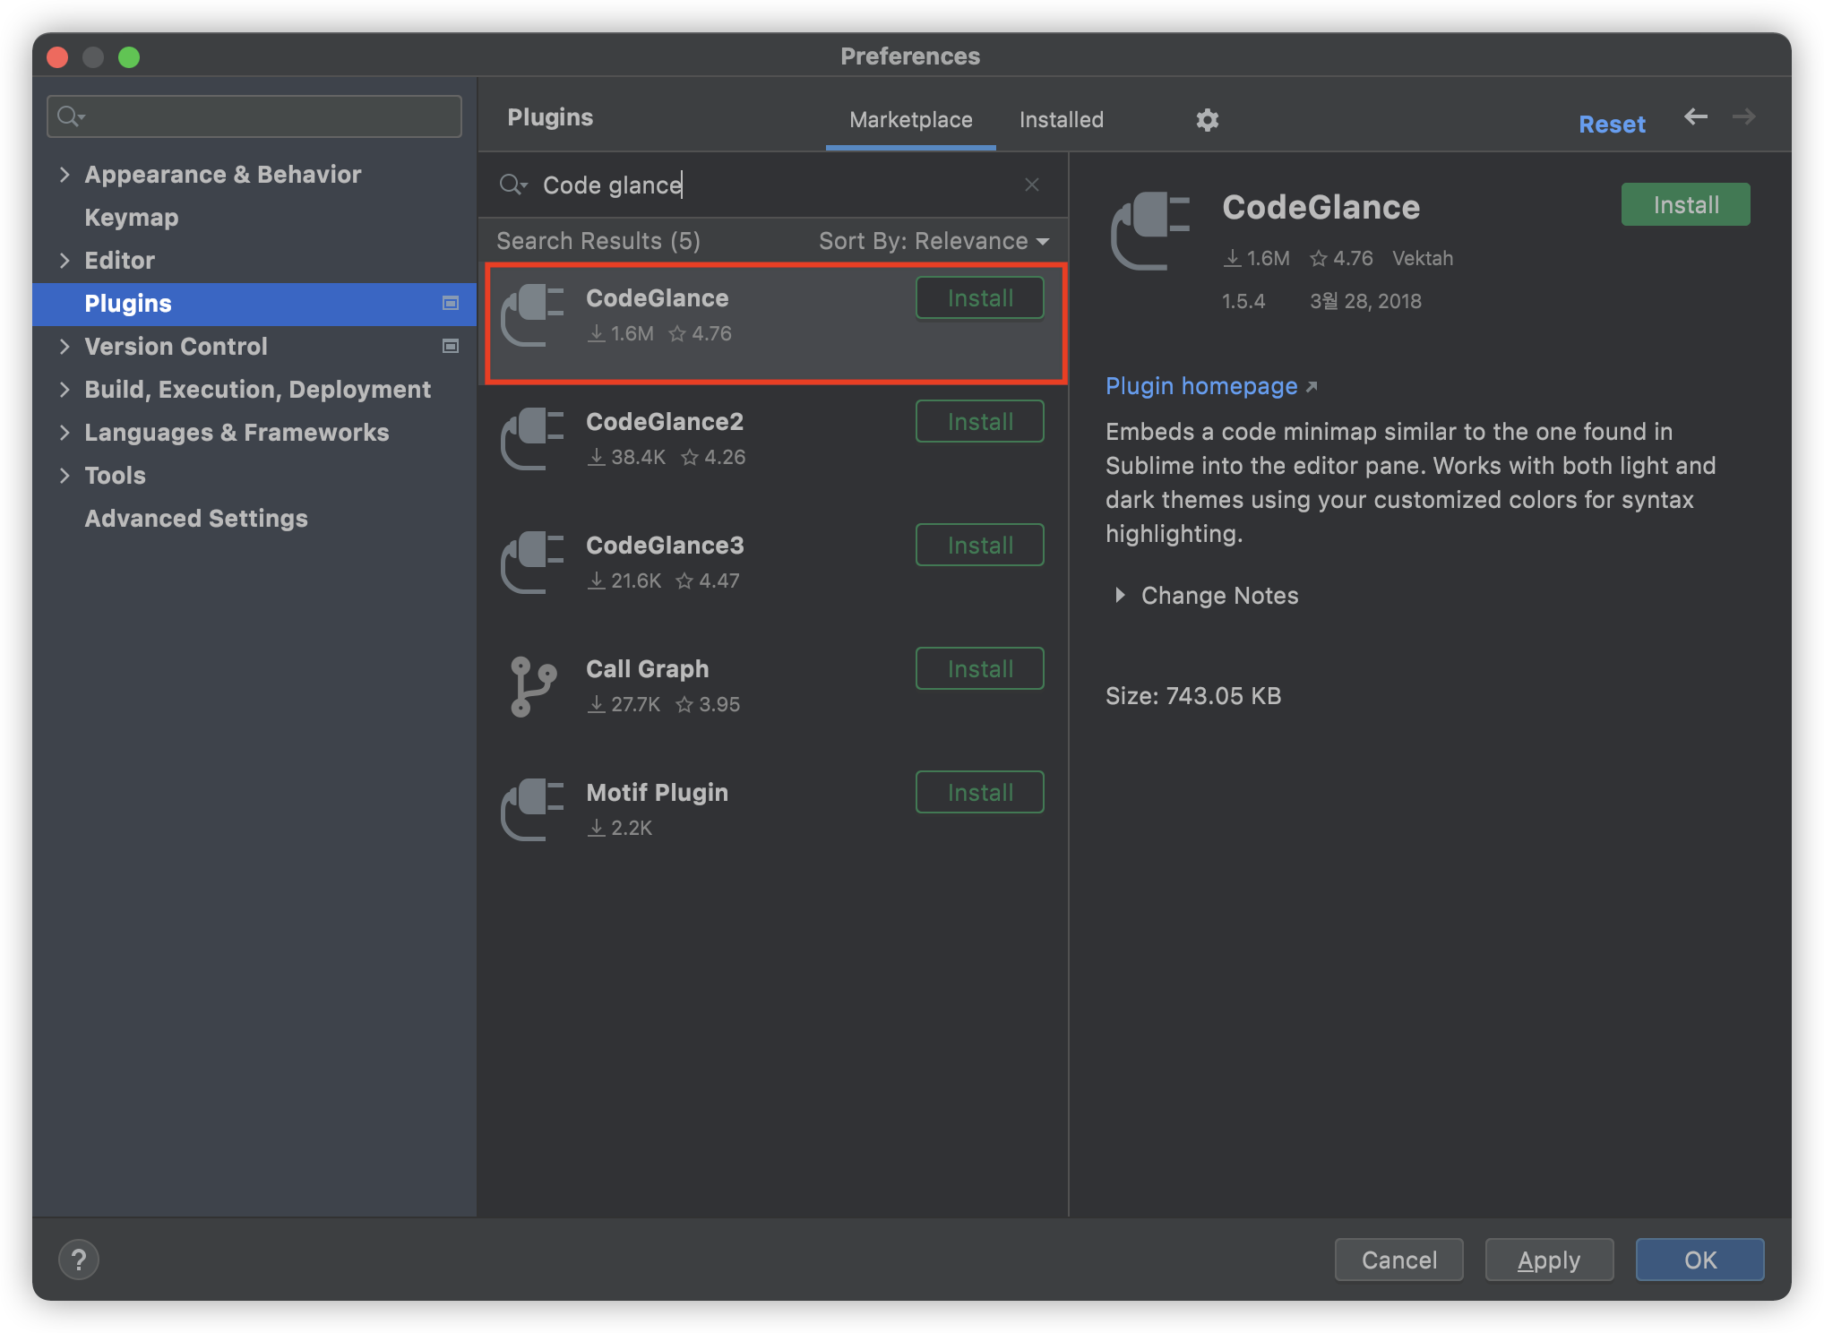
Task: Click the Call Graph branch icon
Action: [532, 686]
